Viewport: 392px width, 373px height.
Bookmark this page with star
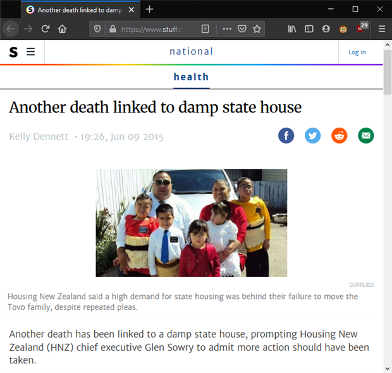coord(257,29)
